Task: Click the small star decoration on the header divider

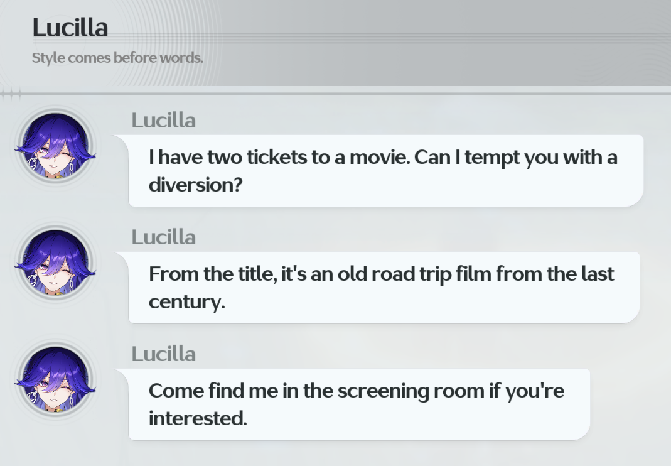Action: pyautogui.click(x=11, y=94)
